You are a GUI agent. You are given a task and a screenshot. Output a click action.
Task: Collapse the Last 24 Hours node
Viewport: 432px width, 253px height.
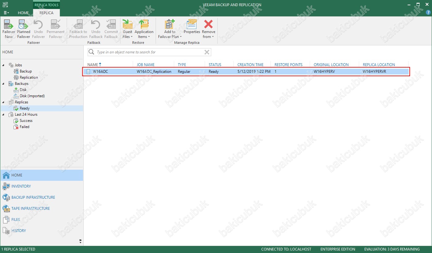click(x=4, y=114)
